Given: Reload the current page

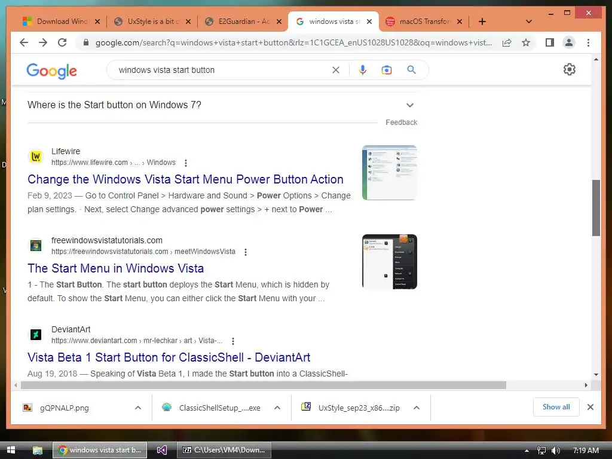Looking at the screenshot, I should tap(62, 42).
